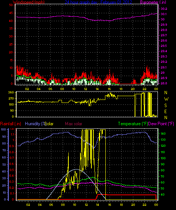Click the 45 mark on windspeed axis

pyautogui.click(x=11, y=13)
